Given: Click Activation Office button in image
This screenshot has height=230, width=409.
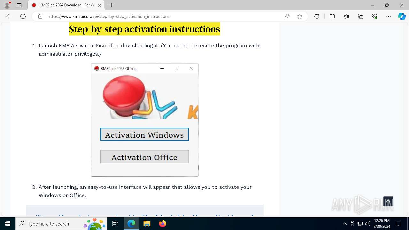Looking at the screenshot, I should tap(144, 157).
